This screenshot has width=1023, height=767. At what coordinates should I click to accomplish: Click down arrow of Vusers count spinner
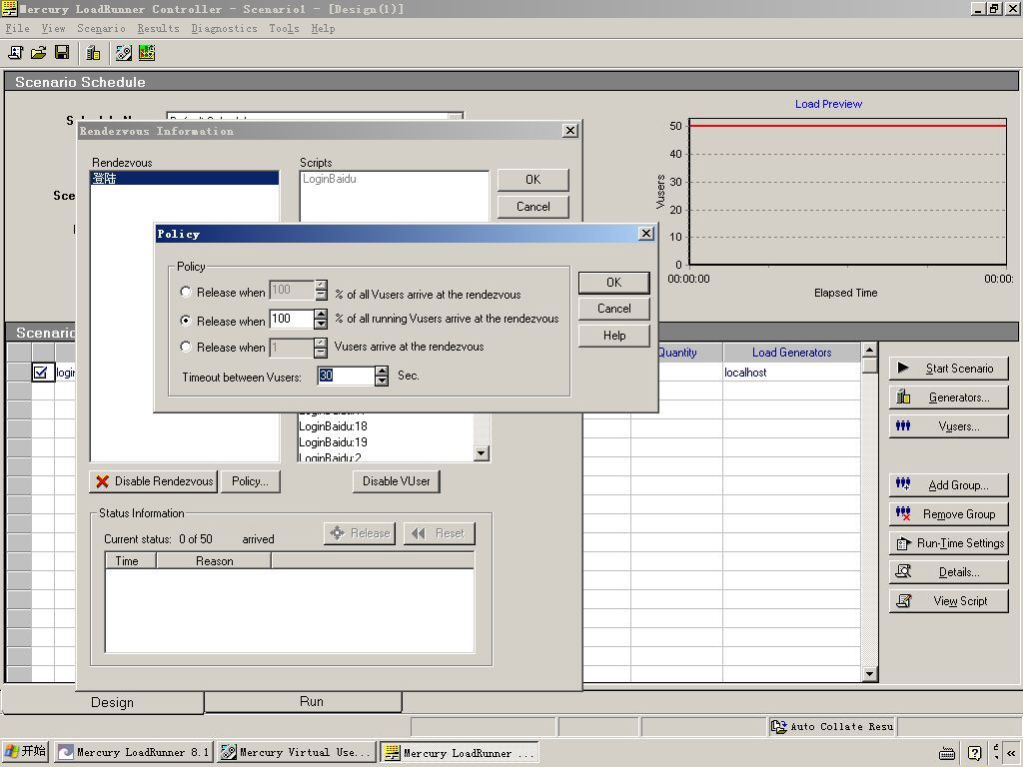[321, 353]
